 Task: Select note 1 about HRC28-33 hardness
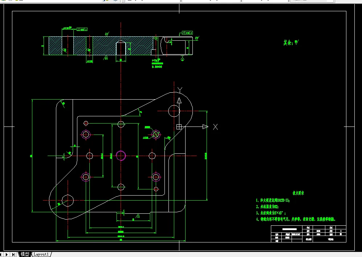273,200
